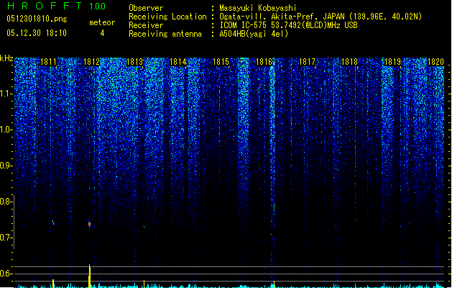This screenshot has width=452, height=288.
Task: Click the Receiving antenna label
Action: (165, 34)
